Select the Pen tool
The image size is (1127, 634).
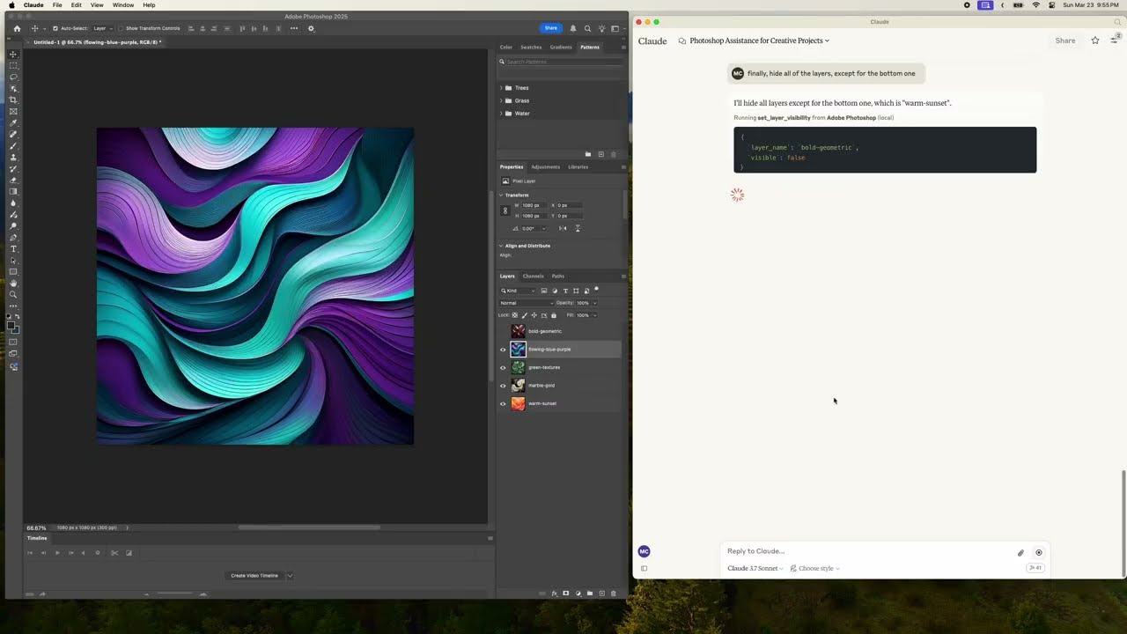pyautogui.click(x=13, y=238)
